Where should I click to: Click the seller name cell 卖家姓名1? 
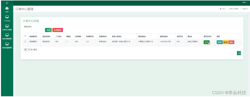[x=103, y=42]
